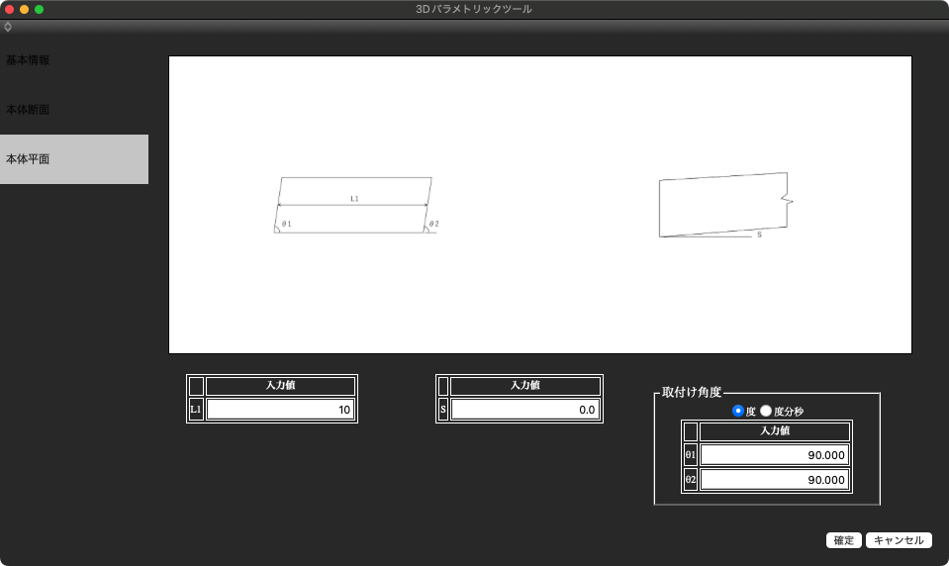Click the diamond toolbar icon below title bar

click(8, 27)
